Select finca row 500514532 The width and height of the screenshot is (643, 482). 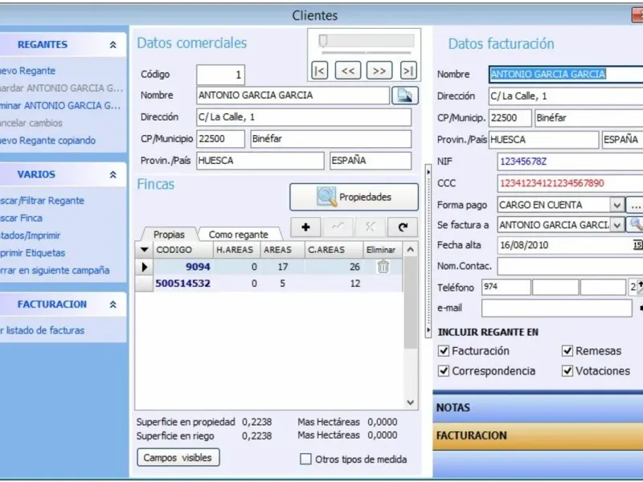coord(268,284)
